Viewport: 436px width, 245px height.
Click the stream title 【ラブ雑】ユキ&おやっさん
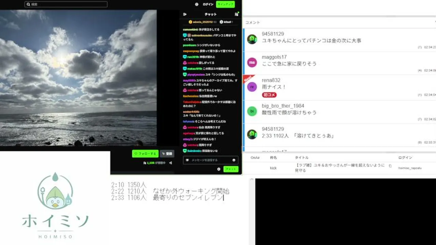(x=340, y=168)
